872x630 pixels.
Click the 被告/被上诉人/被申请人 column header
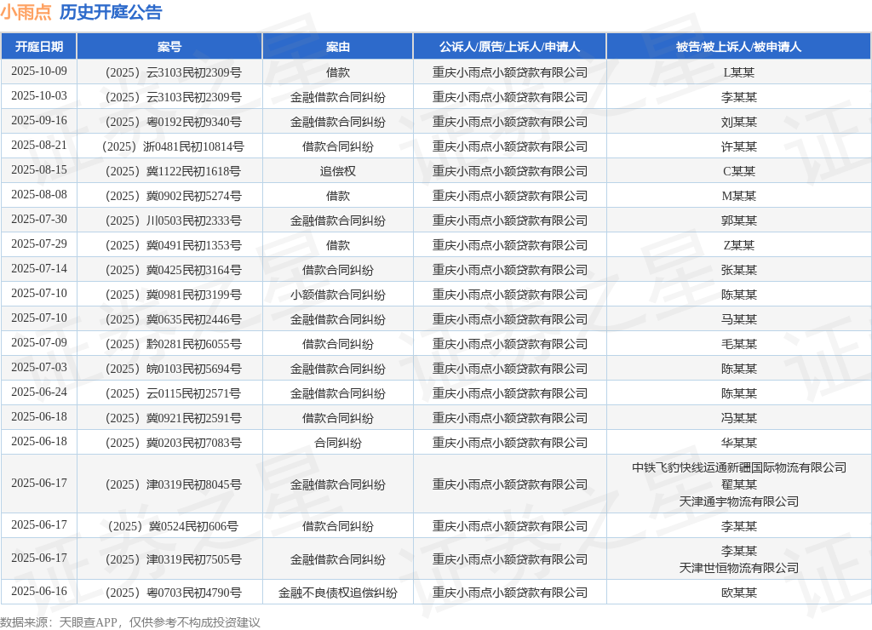[x=738, y=47]
